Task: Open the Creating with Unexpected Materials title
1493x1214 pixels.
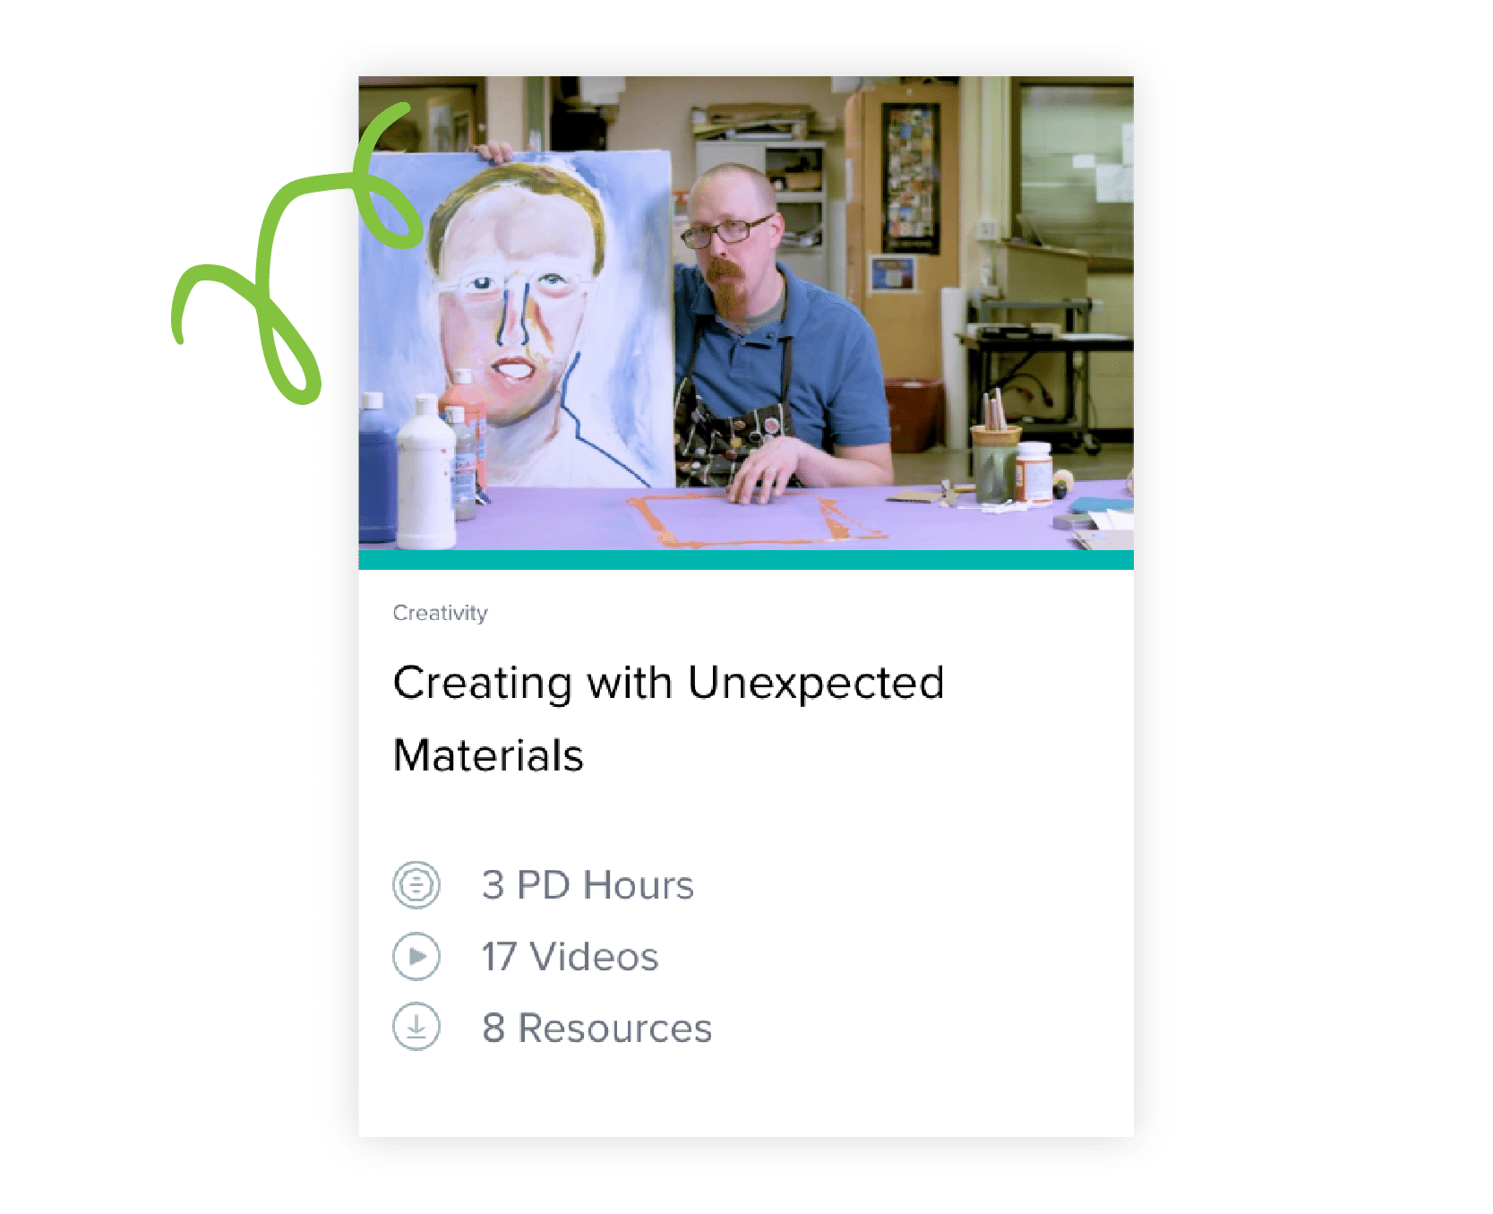Action: (668, 719)
